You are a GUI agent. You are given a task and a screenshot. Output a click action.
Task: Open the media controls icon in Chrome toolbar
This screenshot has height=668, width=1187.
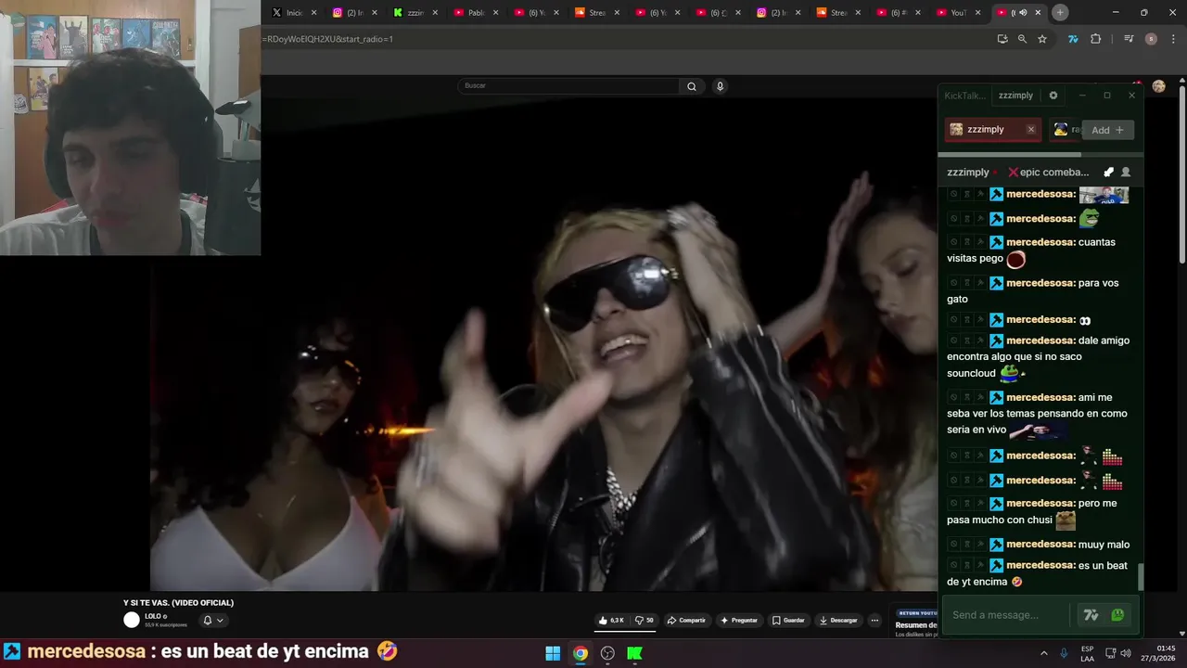tap(1129, 39)
